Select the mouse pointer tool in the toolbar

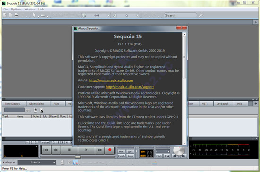pyautogui.click(x=34, y=15)
